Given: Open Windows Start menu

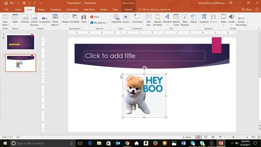Looking at the screenshot, I should point(5,143).
